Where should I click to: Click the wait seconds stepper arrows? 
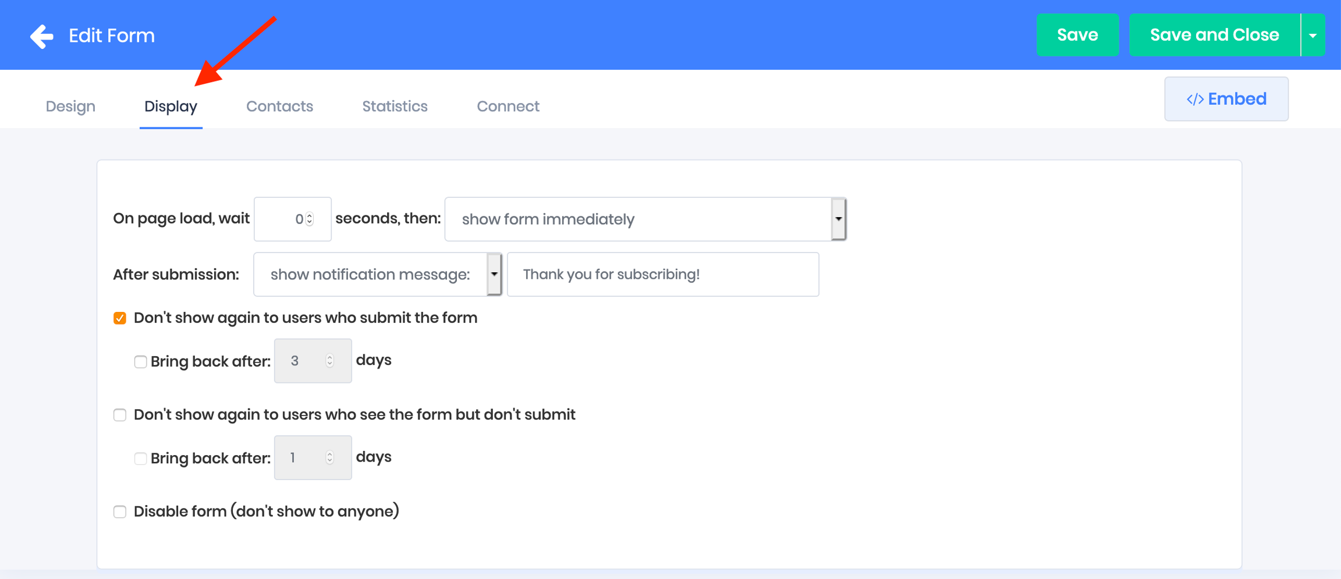pos(310,219)
